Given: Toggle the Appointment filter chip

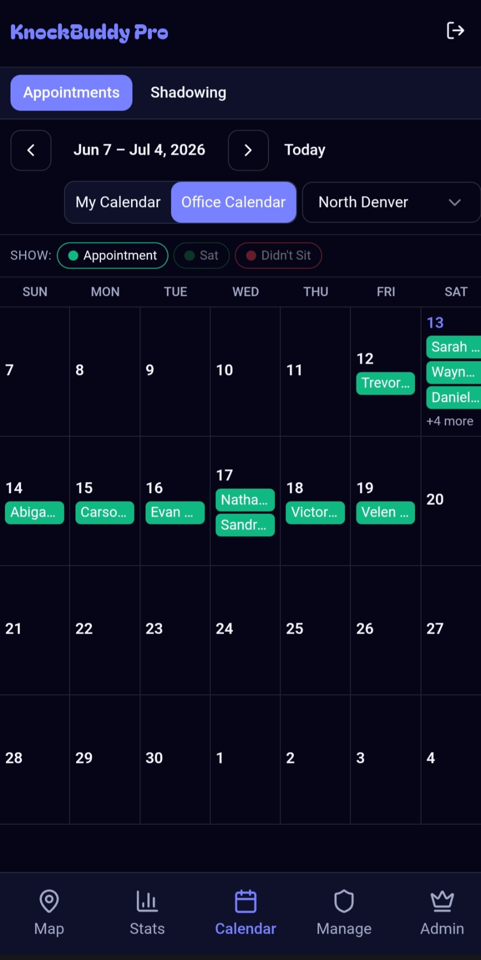Looking at the screenshot, I should tap(112, 255).
